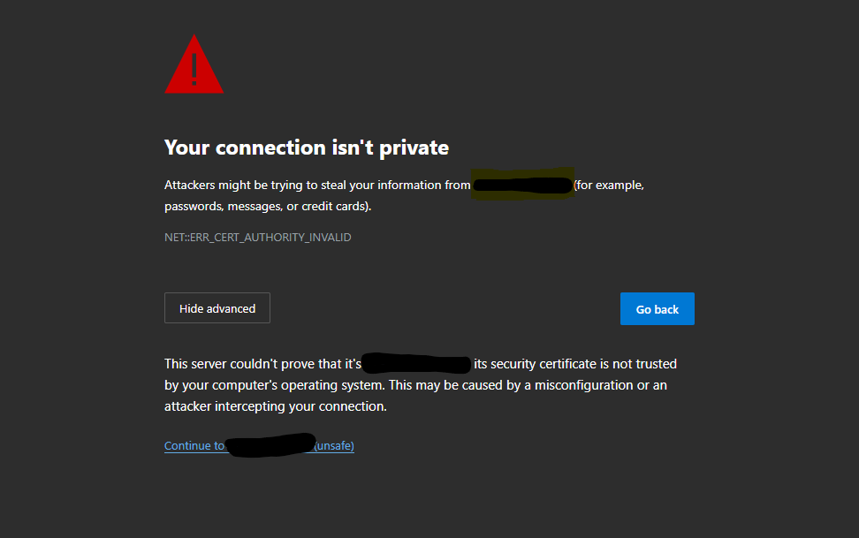The image size is (859, 538).
Task: Follow the Continue to (unsafe) link
Action: 259,445
